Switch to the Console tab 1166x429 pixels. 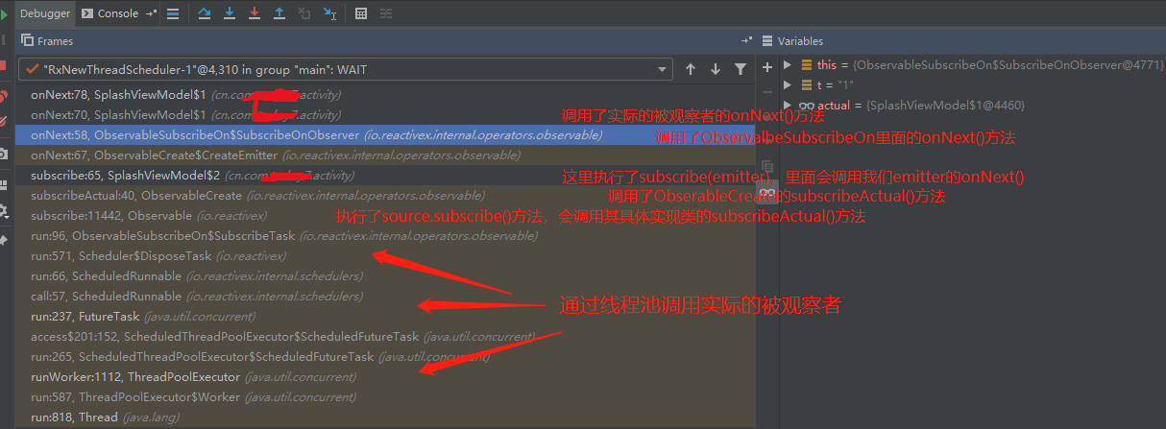(110, 13)
